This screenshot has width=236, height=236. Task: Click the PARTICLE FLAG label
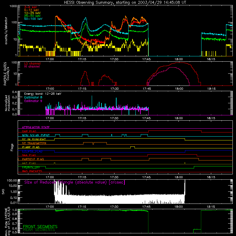coord(33,159)
